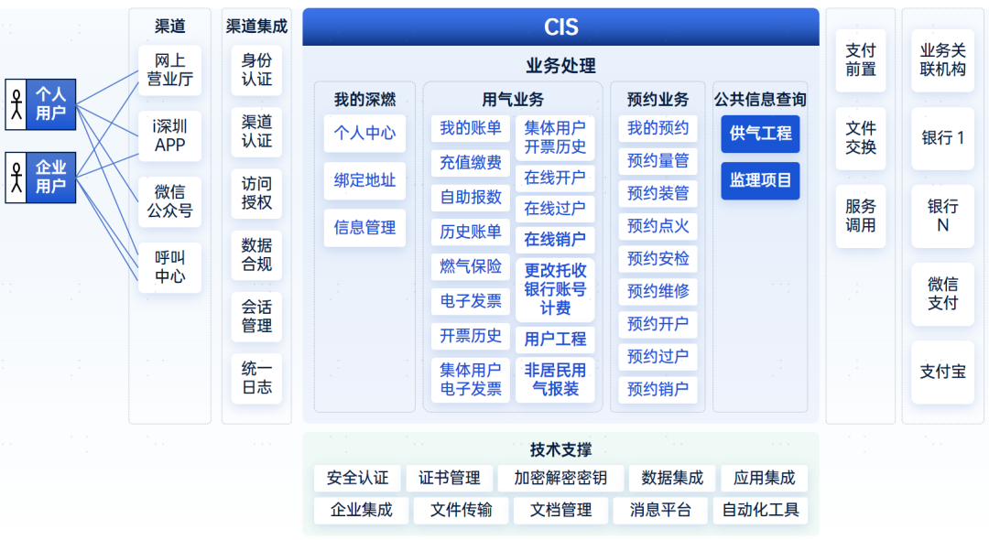Viewport: 989px width, 540px height.
Task: Select 呼叫中心 channel
Action: pyautogui.click(x=169, y=267)
